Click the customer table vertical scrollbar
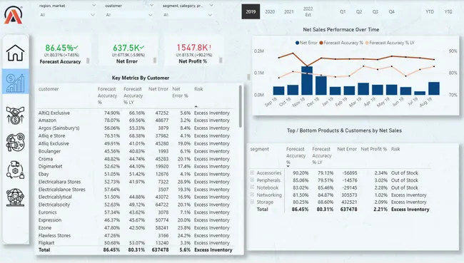Image resolution: width=464 pixels, height=263 pixels. click(x=241, y=106)
